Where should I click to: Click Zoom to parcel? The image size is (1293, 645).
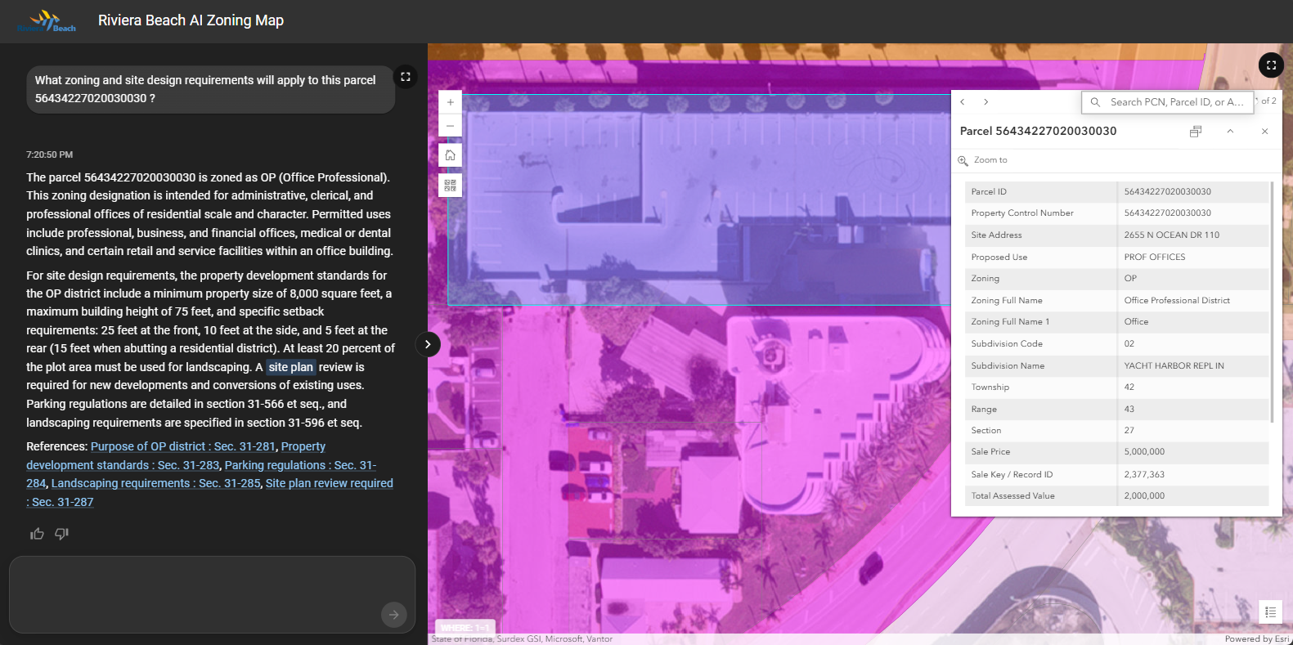click(x=983, y=160)
